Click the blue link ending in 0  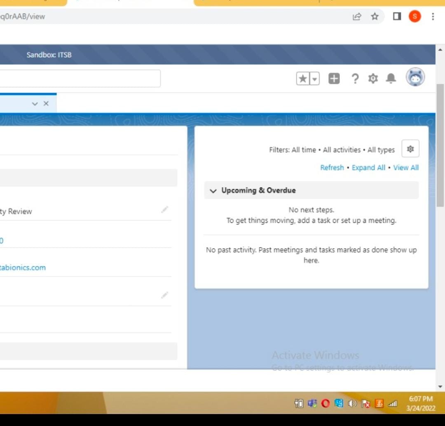tap(1, 241)
